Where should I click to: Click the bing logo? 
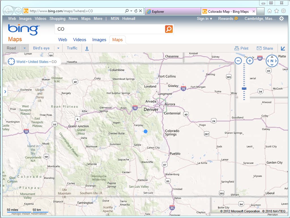coord(24,30)
